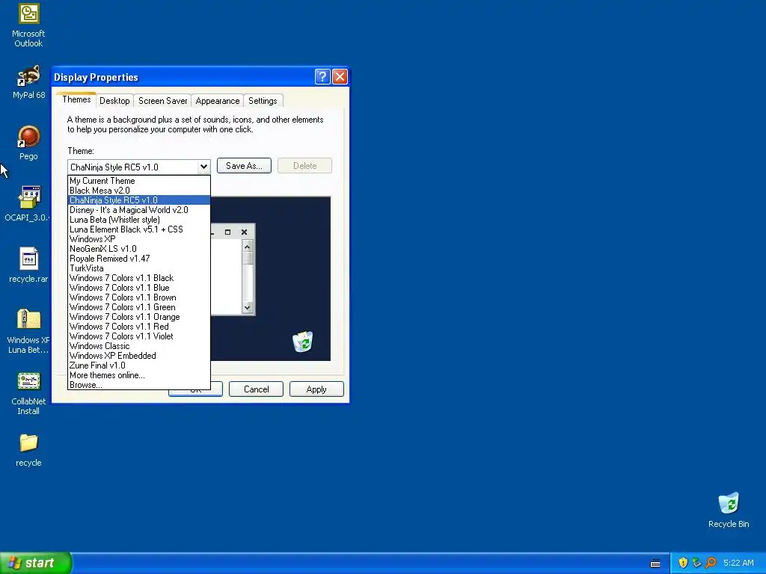Image resolution: width=766 pixels, height=574 pixels.
Task: Collapse the Theme dropdown arrow
Action: pyautogui.click(x=203, y=167)
